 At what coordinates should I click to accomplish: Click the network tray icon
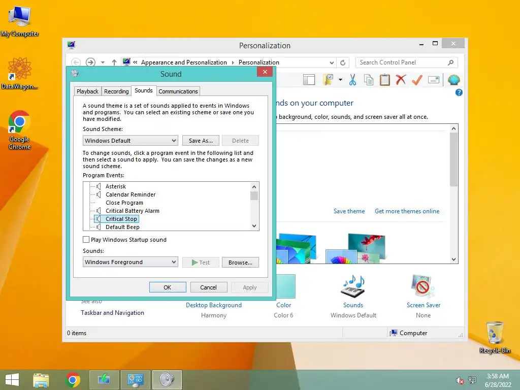[472, 380]
